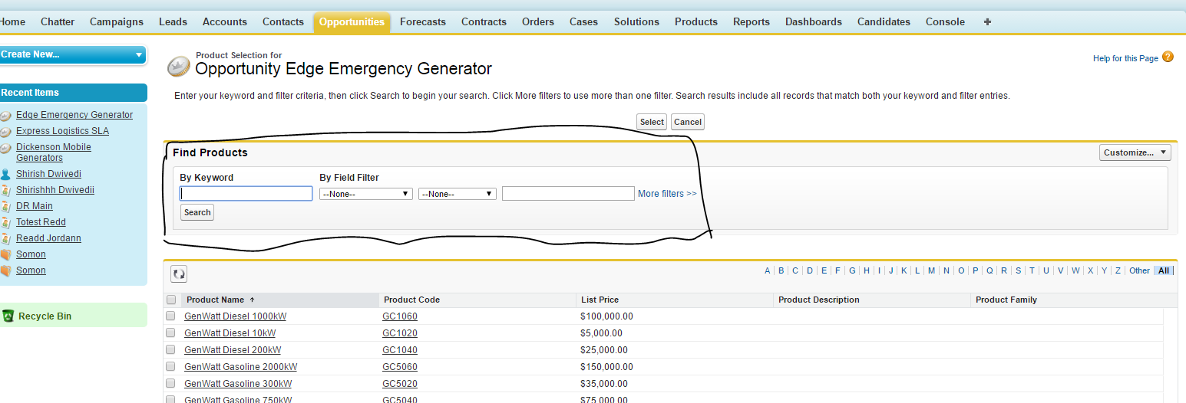Open product code GC1020 link
The image size is (1186, 403).
click(400, 333)
